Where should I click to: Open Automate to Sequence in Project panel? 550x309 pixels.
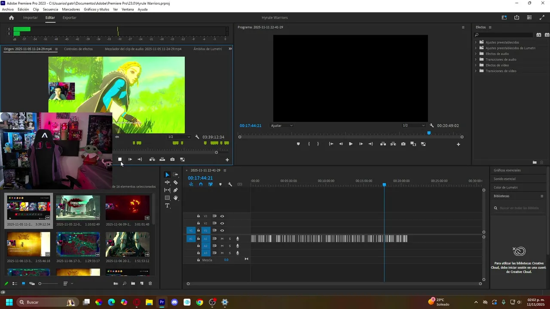[x=116, y=284]
